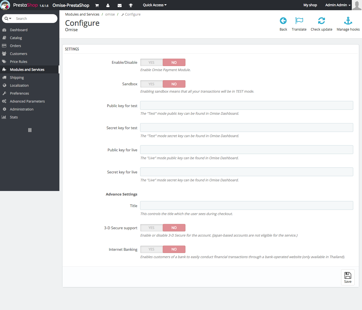Click the omise breadcrumb link

point(110,14)
